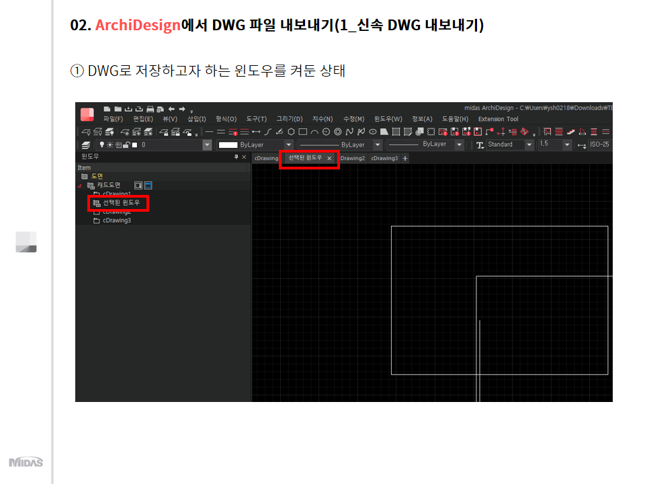Select the Arc draw tool
This screenshot has height=484, width=645.
(314, 132)
